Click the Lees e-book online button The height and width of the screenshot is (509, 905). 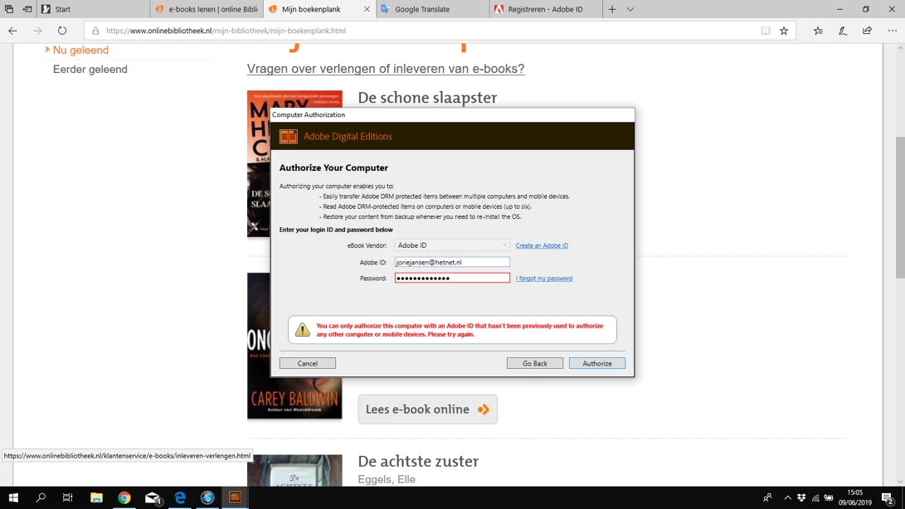click(428, 410)
